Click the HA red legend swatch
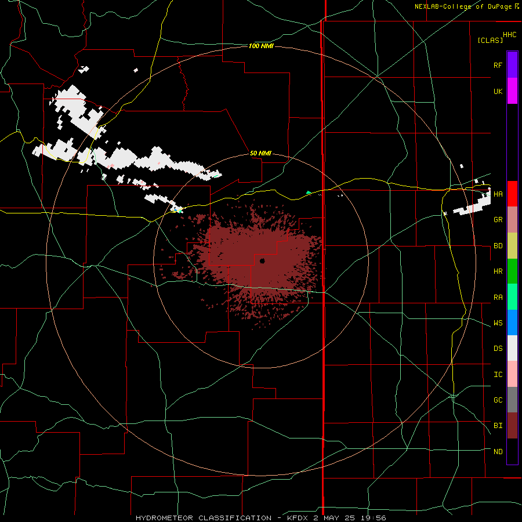Image resolution: width=522 pixels, height=522 pixels. point(512,194)
